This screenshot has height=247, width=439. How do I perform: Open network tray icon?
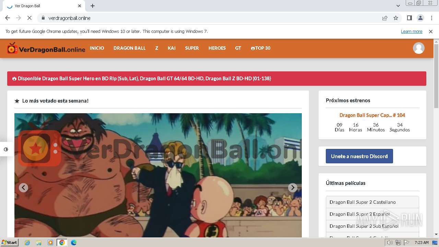(398, 243)
